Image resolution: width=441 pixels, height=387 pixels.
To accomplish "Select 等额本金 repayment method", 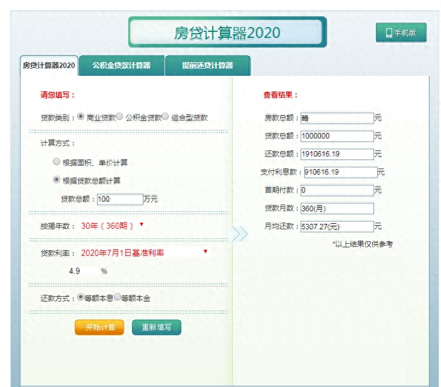I will tap(117, 297).
